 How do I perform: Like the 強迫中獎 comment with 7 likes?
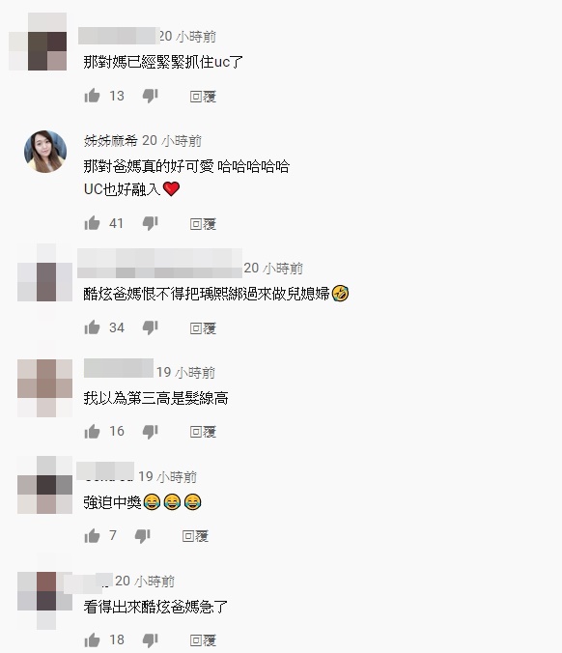[x=92, y=535]
